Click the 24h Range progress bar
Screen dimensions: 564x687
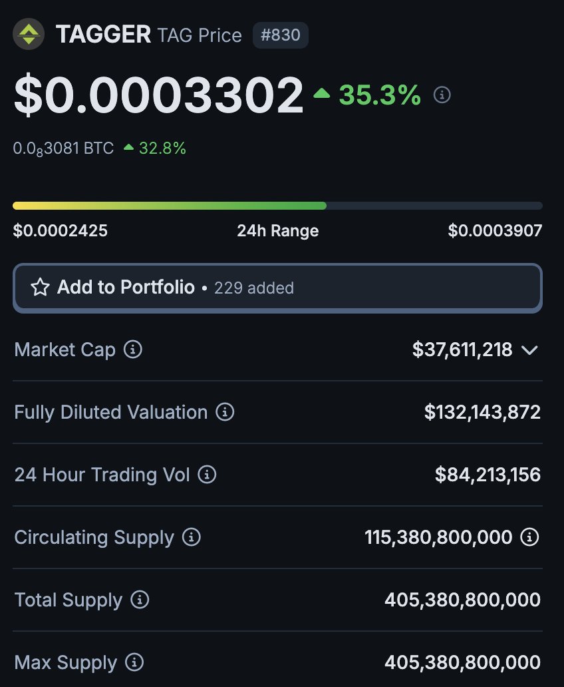click(x=277, y=206)
